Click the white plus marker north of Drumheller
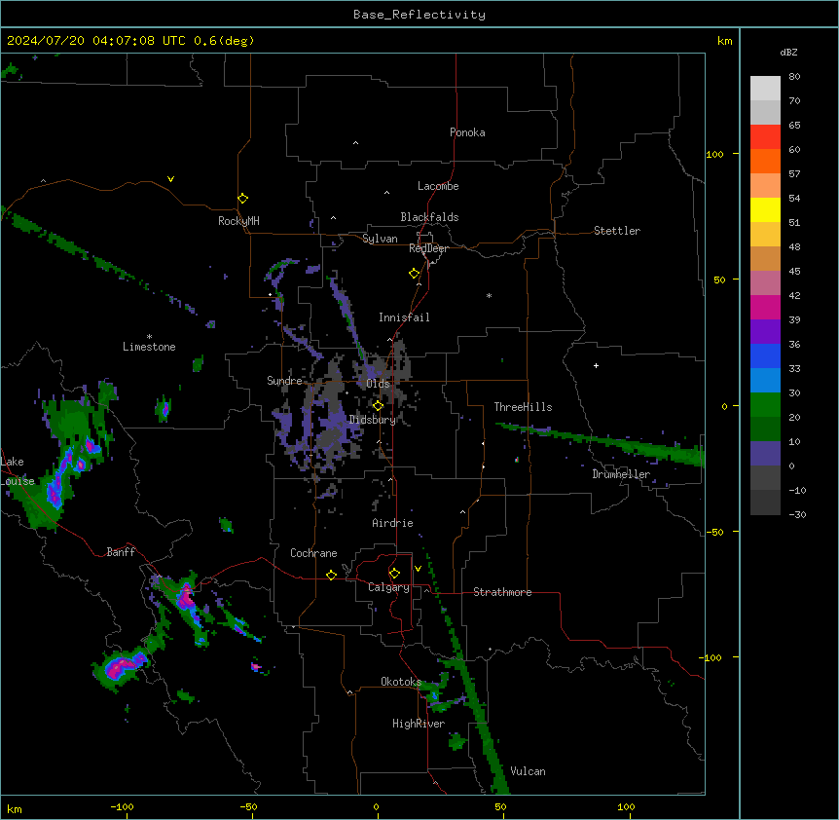839x820 pixels. pyautogui.click(x=596, y=365)
